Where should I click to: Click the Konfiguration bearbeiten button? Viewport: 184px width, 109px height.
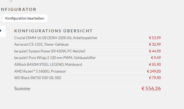25,18
